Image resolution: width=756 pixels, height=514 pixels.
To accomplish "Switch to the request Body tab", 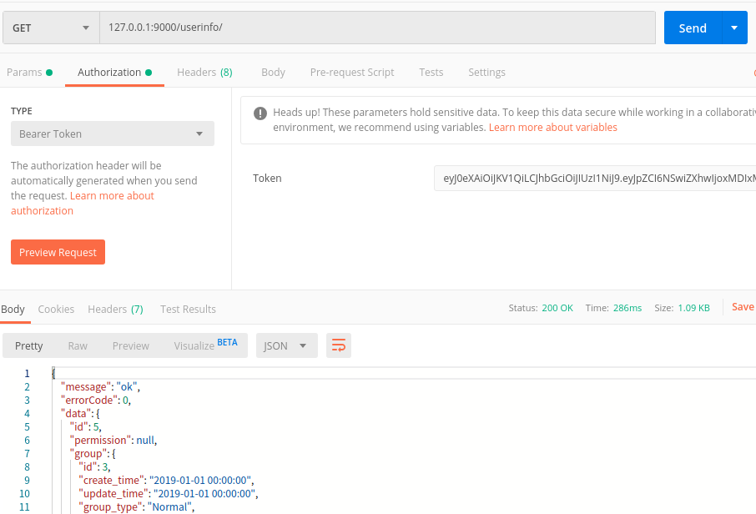I will coord(273,73).
